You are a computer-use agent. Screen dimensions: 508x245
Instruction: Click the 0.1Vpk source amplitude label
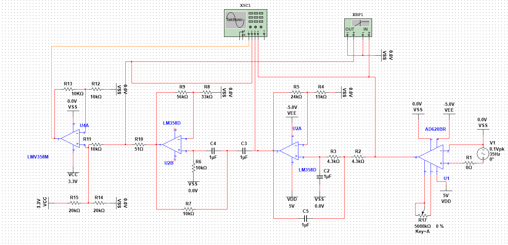(497, 149)
